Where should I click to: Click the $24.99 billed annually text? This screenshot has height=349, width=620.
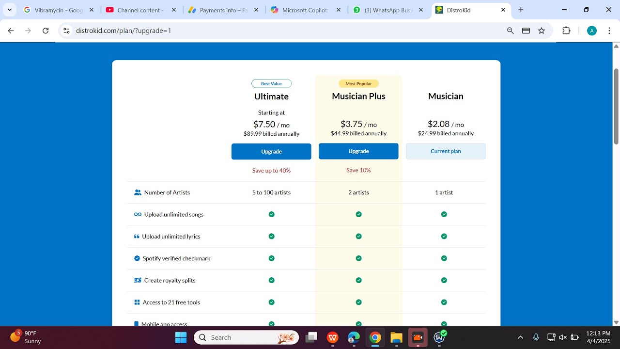pos(446,133)
